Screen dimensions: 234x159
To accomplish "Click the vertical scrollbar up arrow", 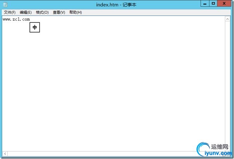I will (x=227, y=19).
